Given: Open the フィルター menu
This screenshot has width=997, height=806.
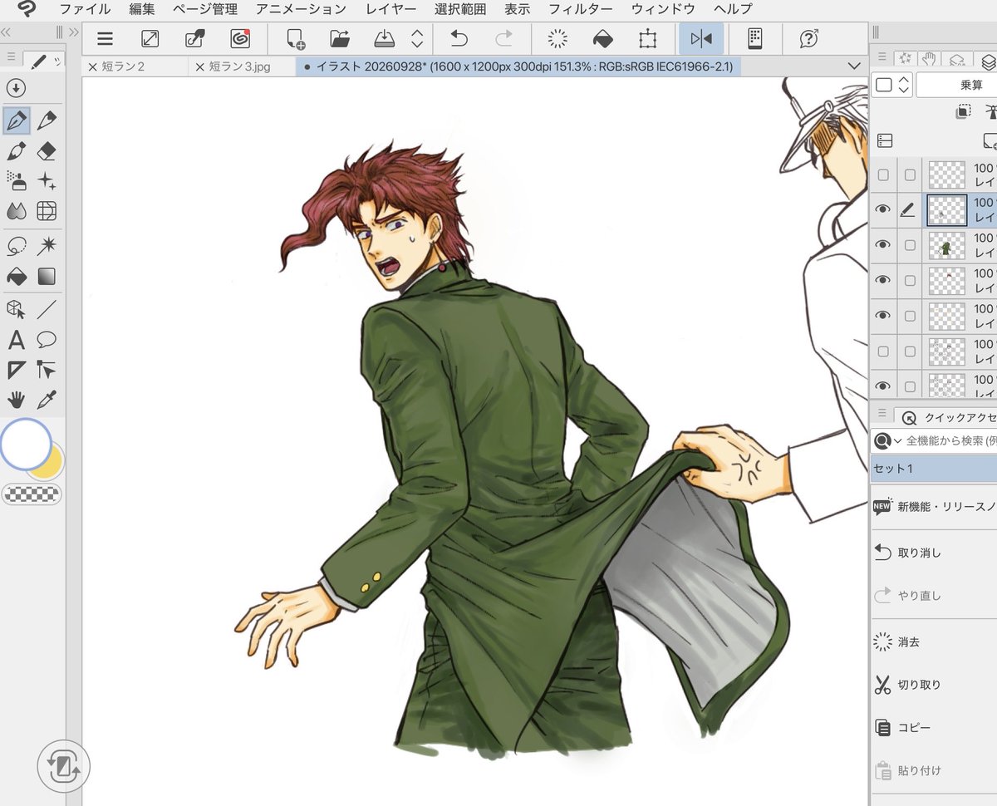Looking at the screenshot, I should tap(581, 9).
